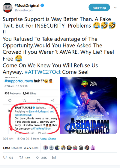
Task: Retweet using the retweet arrows icon
Action: [21, 157]
